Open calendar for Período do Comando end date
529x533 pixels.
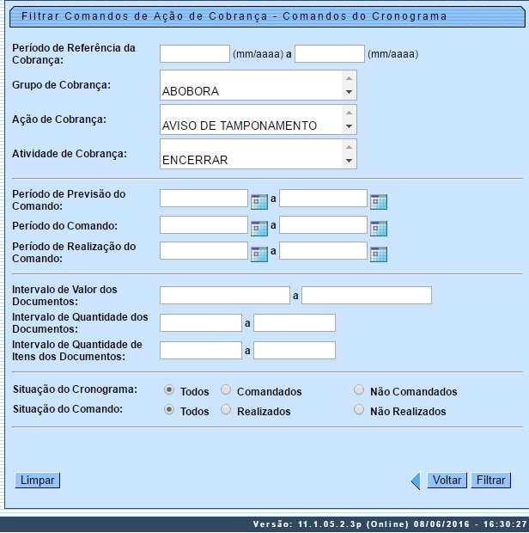378,228
